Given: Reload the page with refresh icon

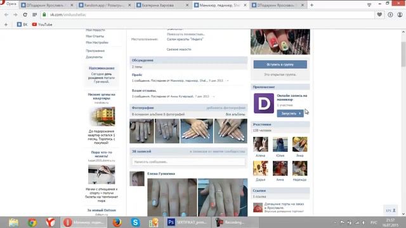Looking at the screenshot, I should pyautogui.click(x=25, y=15).
